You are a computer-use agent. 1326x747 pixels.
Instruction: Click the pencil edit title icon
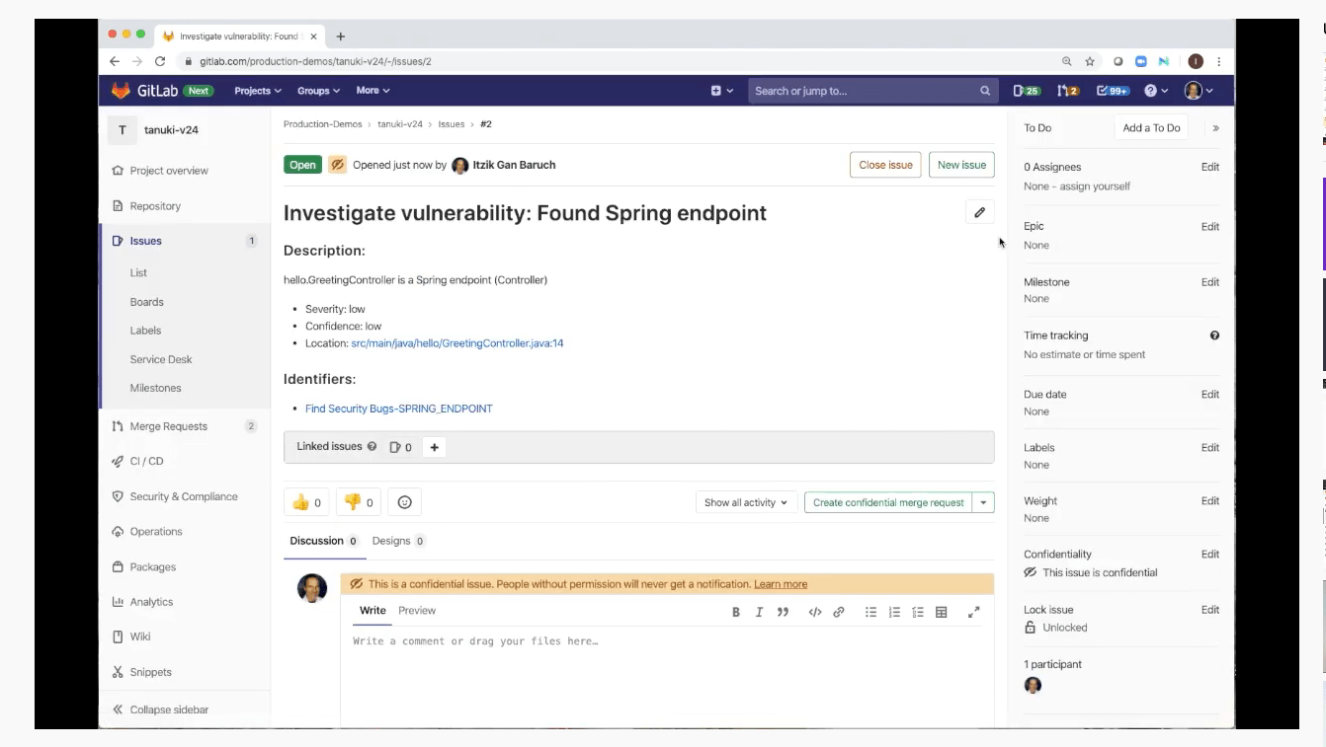979,212
